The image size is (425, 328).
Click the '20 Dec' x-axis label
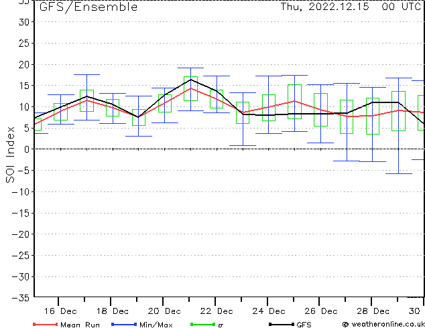[164, 311]
